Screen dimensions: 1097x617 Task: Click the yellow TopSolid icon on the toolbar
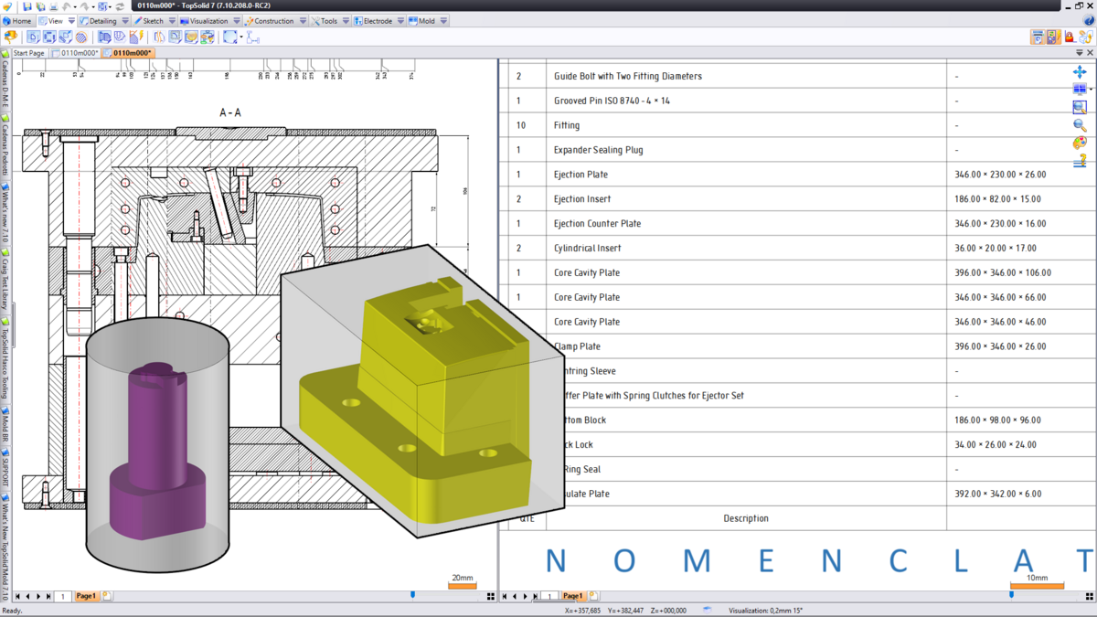[10, 37]
